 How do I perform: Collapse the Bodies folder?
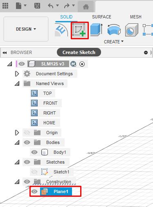pos(17,142)
